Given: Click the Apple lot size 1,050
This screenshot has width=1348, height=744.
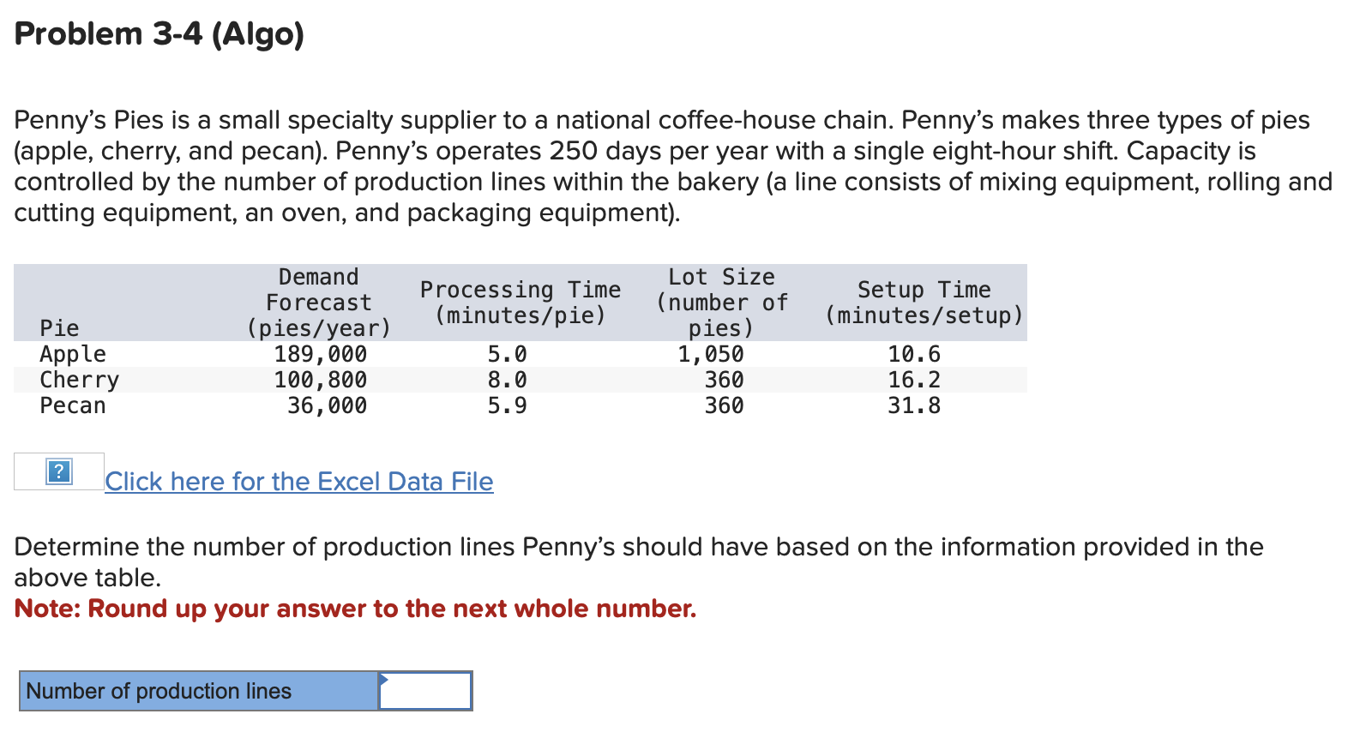Looking at the screenshot, I should point(711,354).
